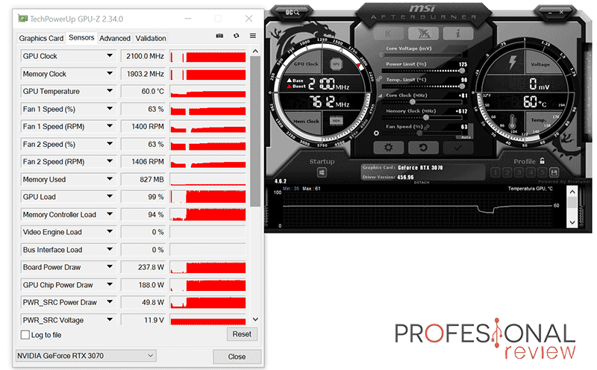The image size is (597, 370).
Task: Select Afterburner profile slot 1
Action: (496, 173)
